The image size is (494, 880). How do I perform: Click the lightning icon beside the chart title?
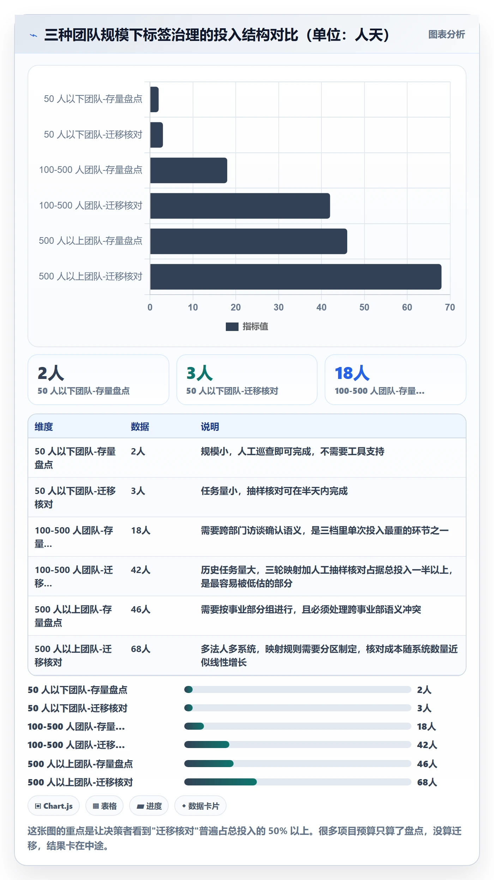click(x=34, y=35)
